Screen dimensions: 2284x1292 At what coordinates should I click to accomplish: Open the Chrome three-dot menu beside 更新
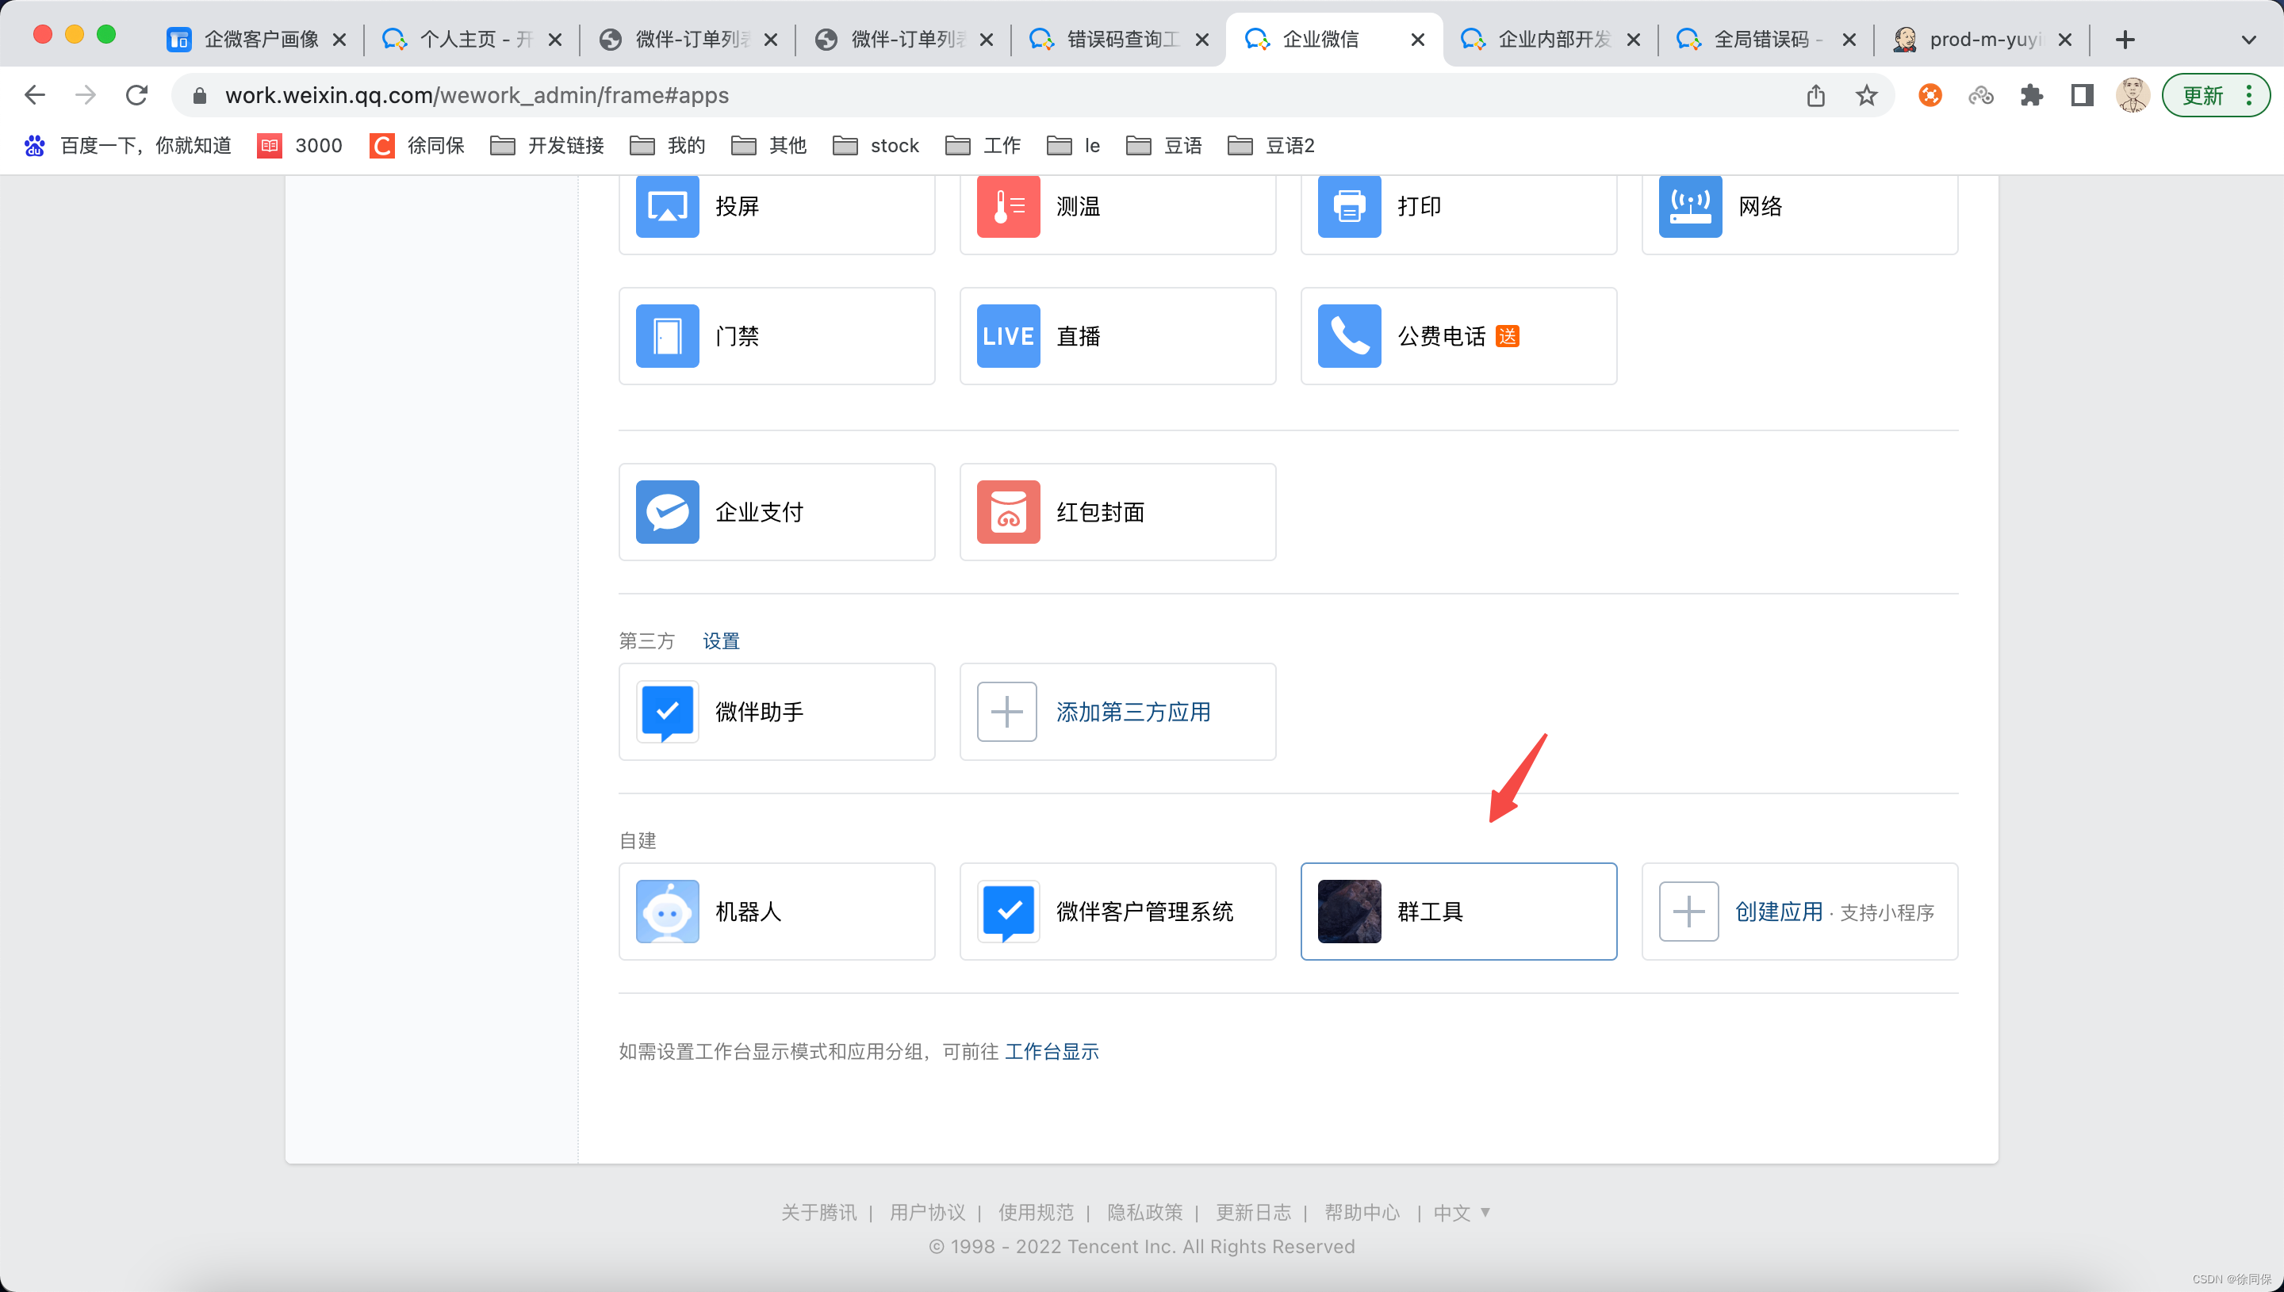(x=2248, y=95)
